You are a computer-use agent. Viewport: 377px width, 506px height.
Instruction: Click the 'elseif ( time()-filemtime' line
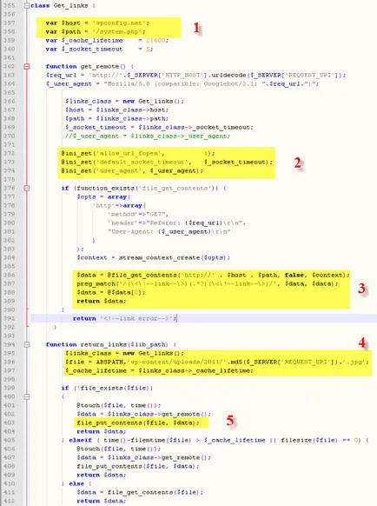click(215, 440)
